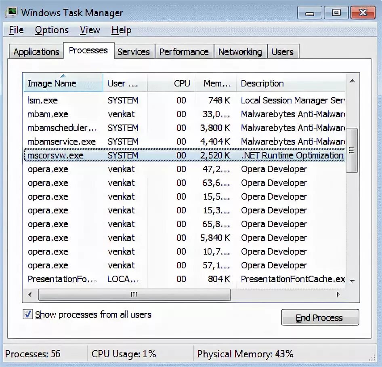Maximize the Task Manager window
This screenshot has height=367, width=382.
point(336,13)
